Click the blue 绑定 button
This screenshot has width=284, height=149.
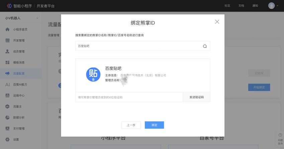point(154,125)
